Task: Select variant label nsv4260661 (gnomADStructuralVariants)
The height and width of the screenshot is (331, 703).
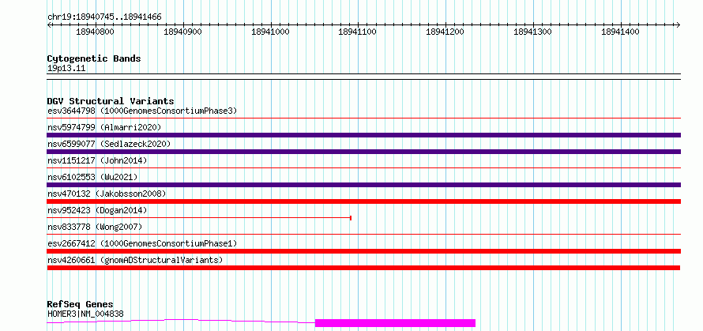Action: pyautogui.click(x=135, y=260)
